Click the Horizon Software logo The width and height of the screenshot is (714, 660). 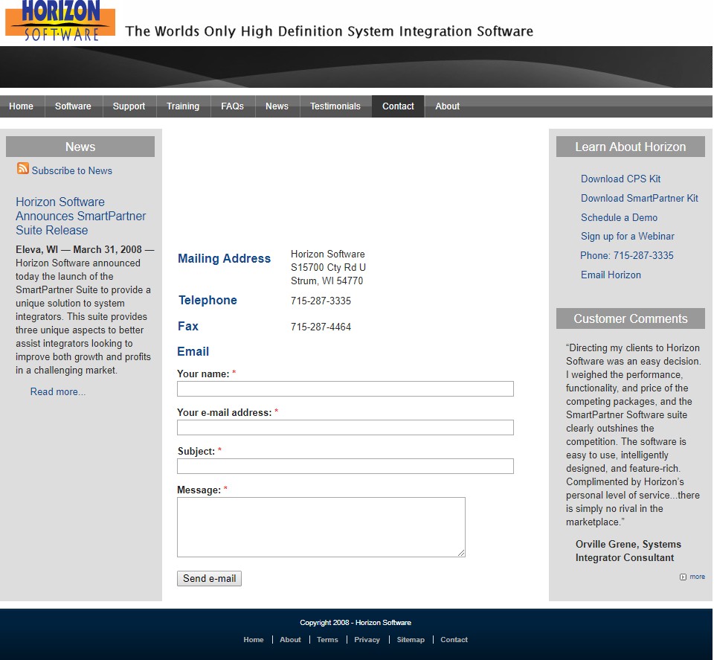coord(60,21)
